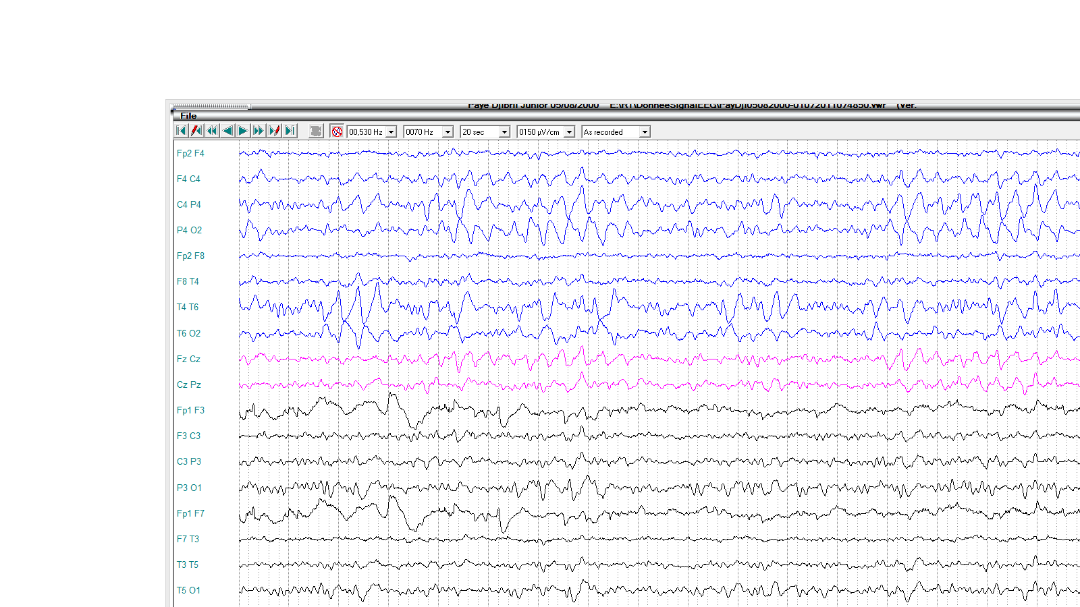Select the F8 T4 channel label
The image size is (1080, 607).
tap(188, 281)
